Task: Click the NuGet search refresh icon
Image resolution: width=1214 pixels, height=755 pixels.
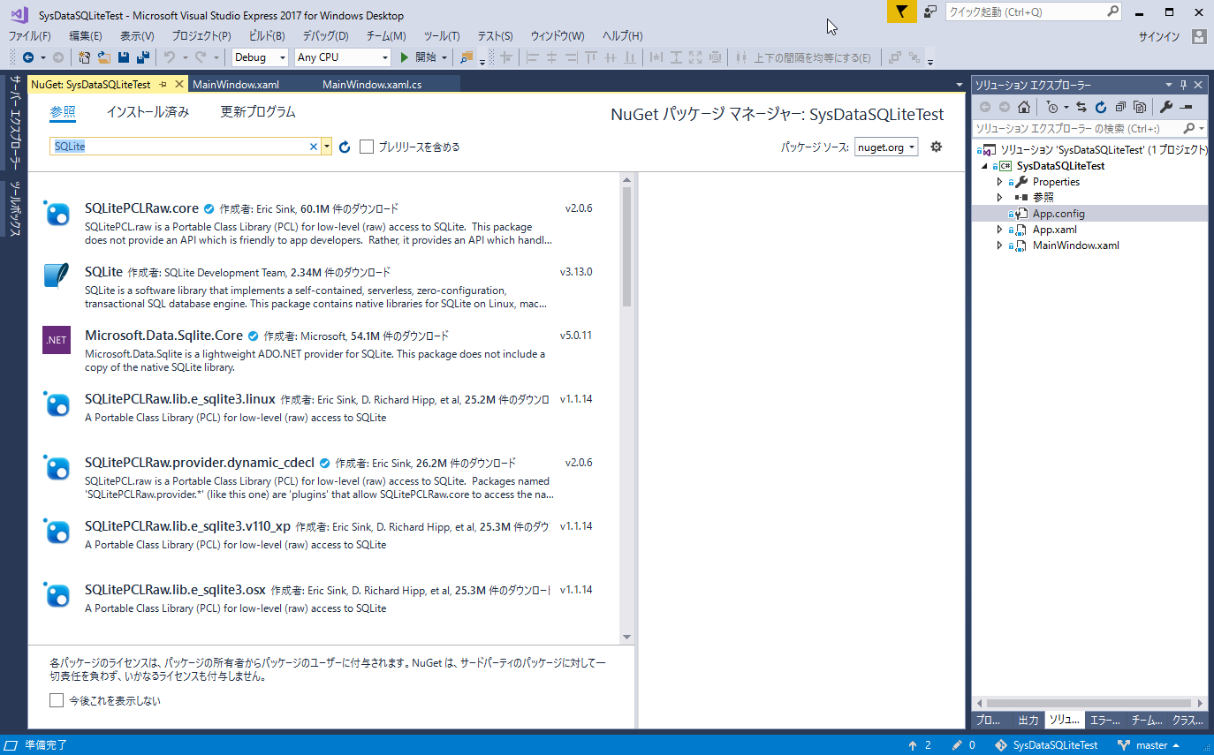Action: click(345, 147)
